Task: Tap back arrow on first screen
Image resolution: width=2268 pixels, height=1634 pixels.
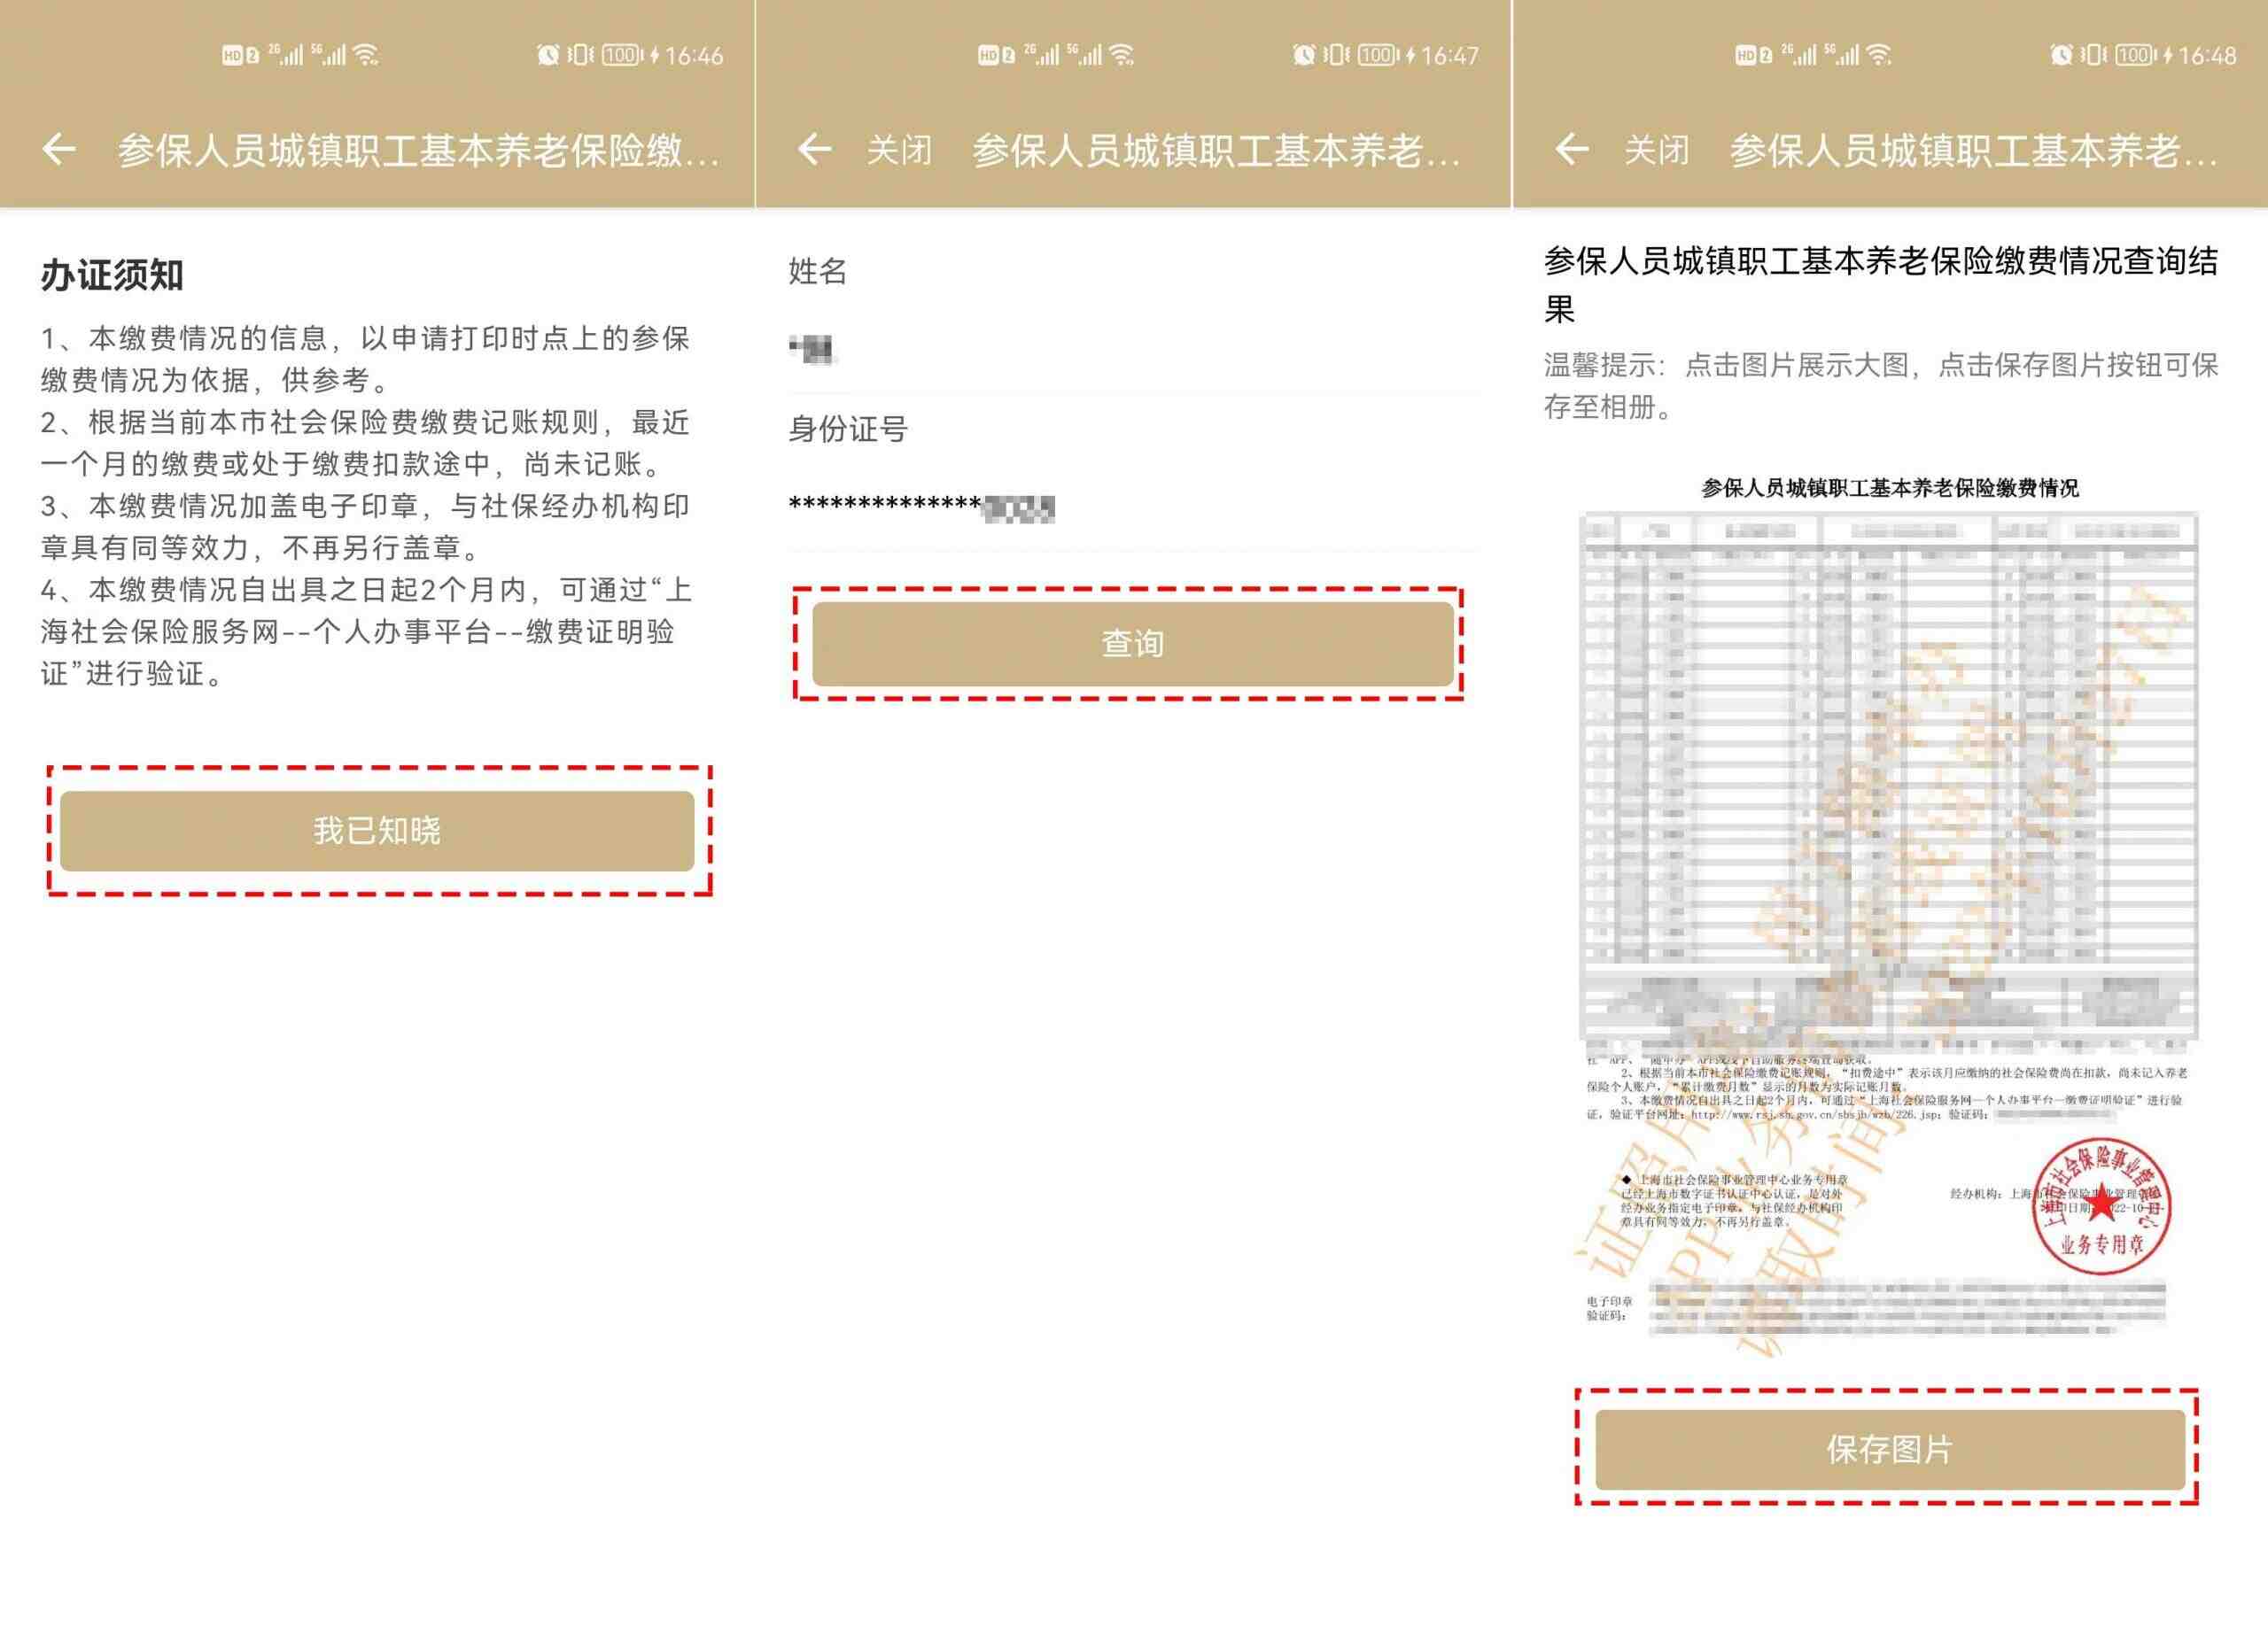Action: point(59,150)
